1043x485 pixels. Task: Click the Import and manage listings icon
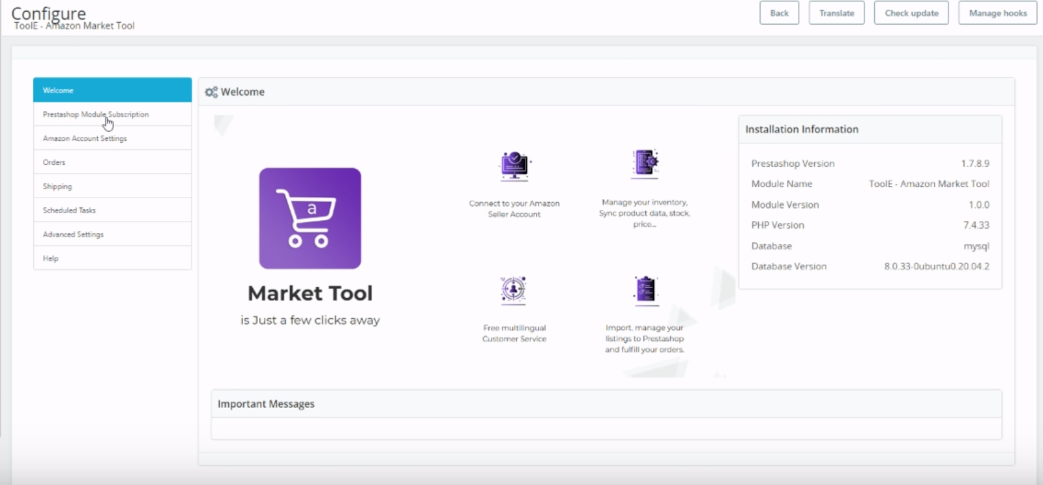[x=646, y=291]
